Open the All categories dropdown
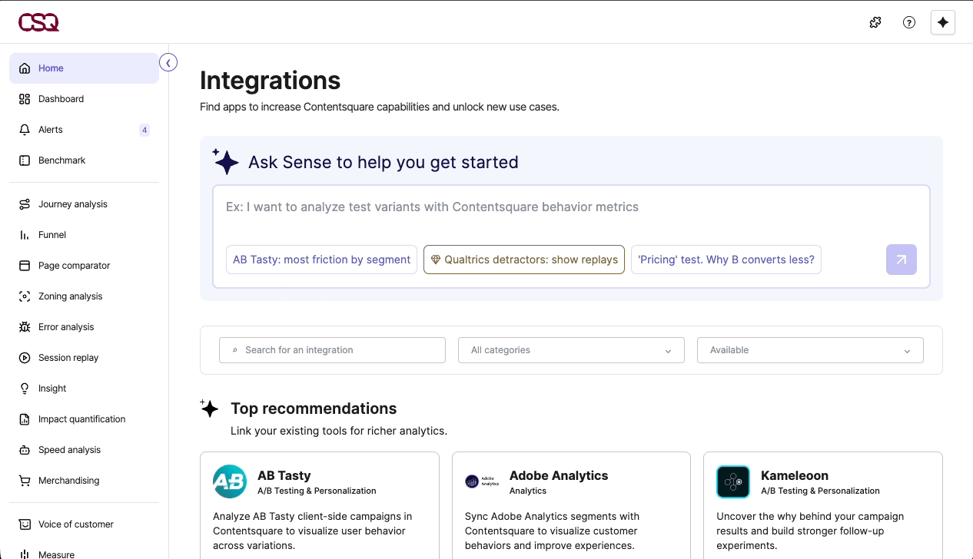Screen dimensions: 973x559 point(571,350)
